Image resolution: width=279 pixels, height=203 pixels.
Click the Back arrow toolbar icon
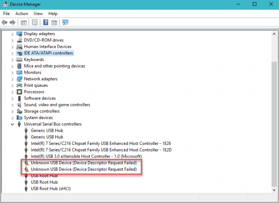tap(4, 23)
